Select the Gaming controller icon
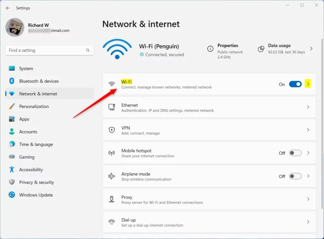The height and width of the screenshot is (239, 324). (12, 157)
